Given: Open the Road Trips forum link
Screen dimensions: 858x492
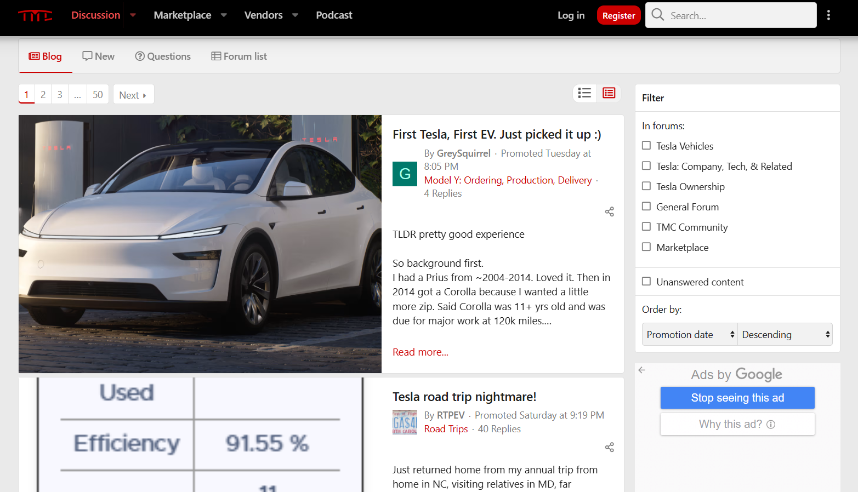Looking at the screenshot, I should pyautogui.click(x=446, y=429).
